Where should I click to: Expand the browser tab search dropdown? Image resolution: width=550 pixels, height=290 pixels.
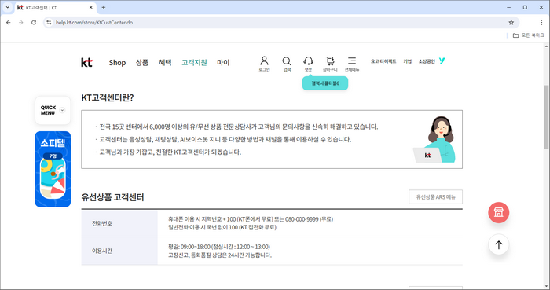[x=7, y=7]
